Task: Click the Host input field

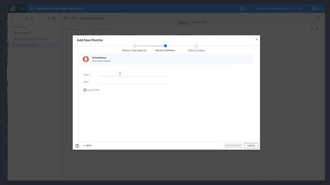Action: click(134, 74)
